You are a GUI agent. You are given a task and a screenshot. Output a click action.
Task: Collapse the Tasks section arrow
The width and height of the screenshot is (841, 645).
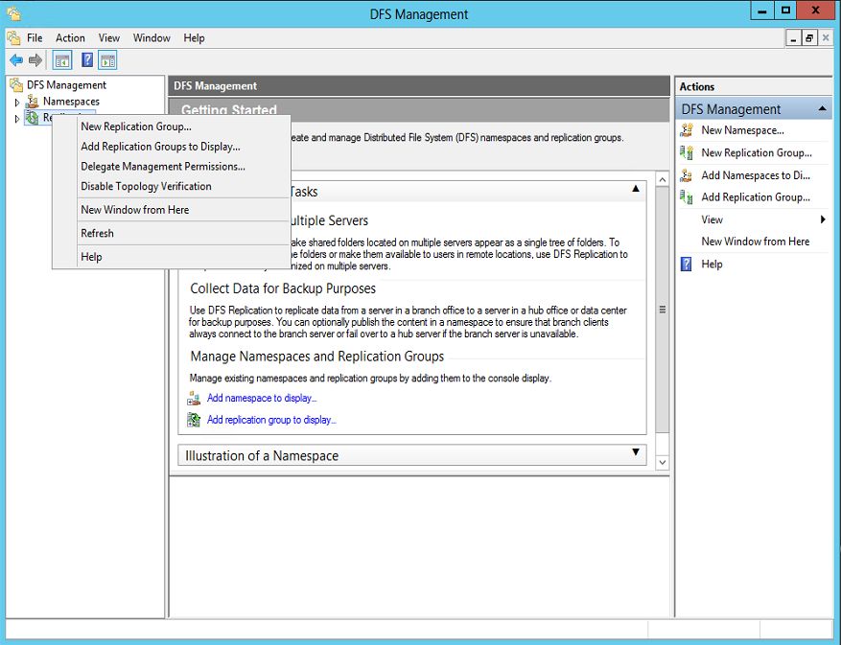pos(636,188)
